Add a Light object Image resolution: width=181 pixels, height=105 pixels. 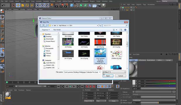[x=104, y=5]
